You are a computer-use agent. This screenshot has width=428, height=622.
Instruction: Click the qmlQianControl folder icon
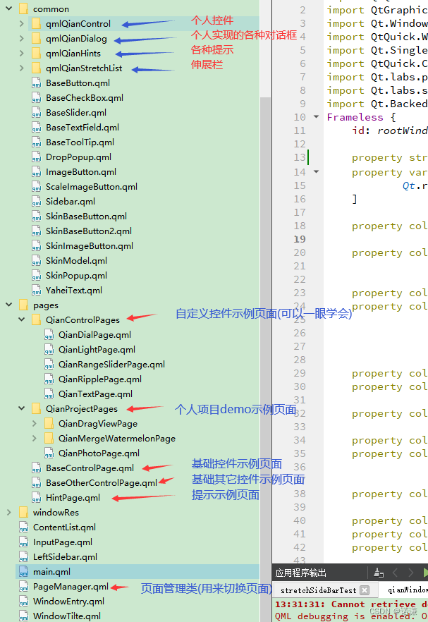point(37,23)
